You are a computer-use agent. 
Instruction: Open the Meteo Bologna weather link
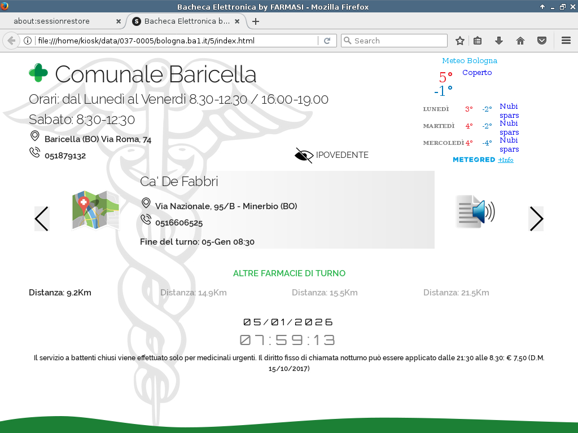(x=469, y=60)
